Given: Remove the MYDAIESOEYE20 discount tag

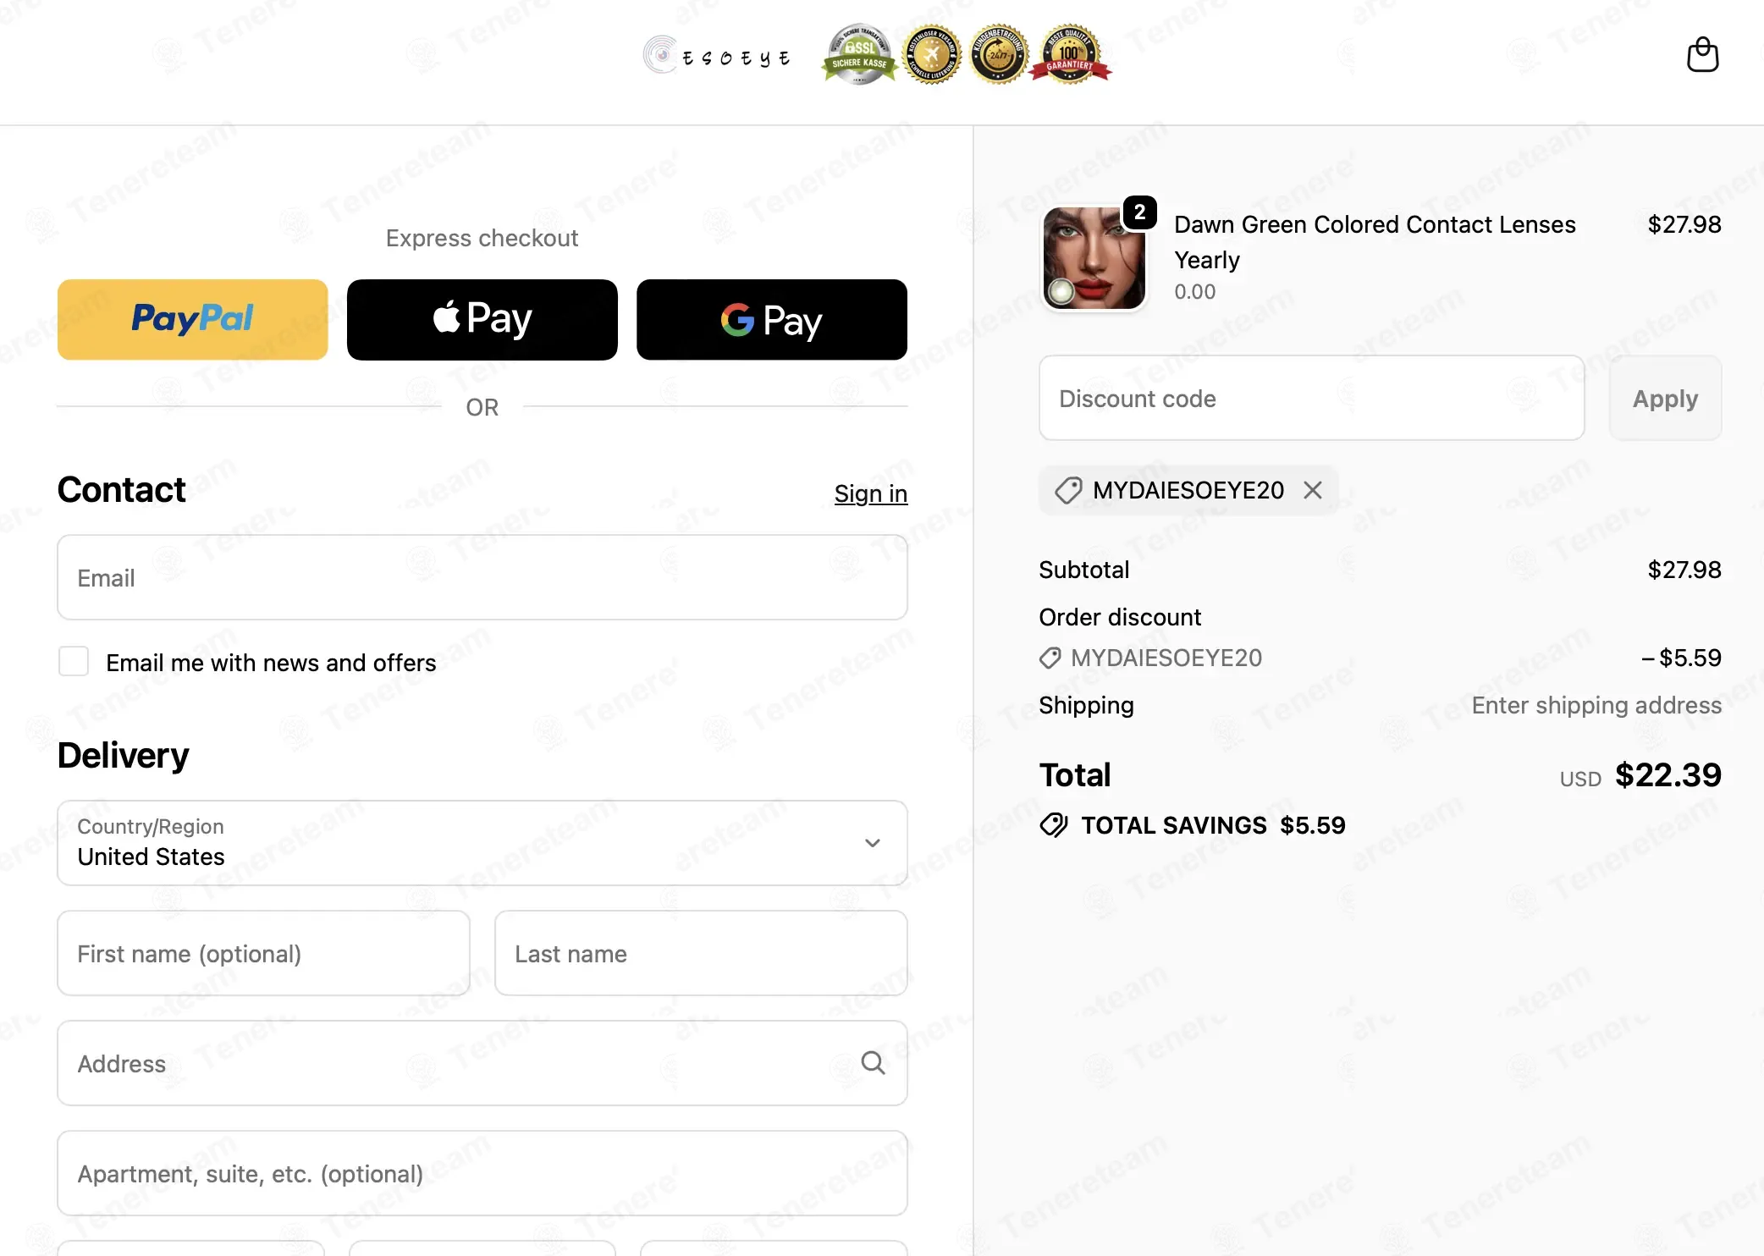Looking at the screenshot, I should pos(1312,490).
